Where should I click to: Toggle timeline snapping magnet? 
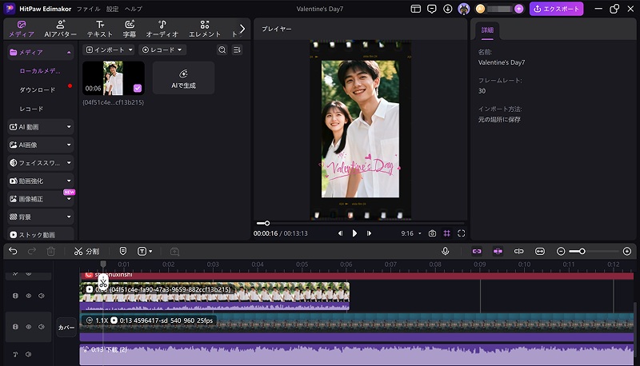click(498, 251)
